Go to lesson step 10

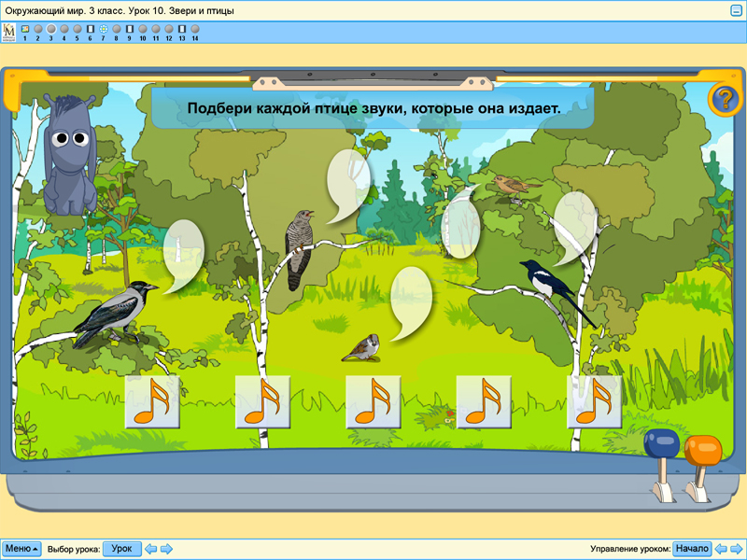(143, 29)
